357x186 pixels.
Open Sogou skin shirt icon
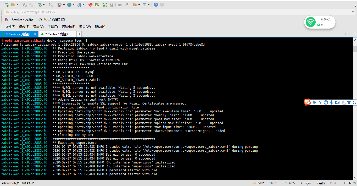[349, 102]
